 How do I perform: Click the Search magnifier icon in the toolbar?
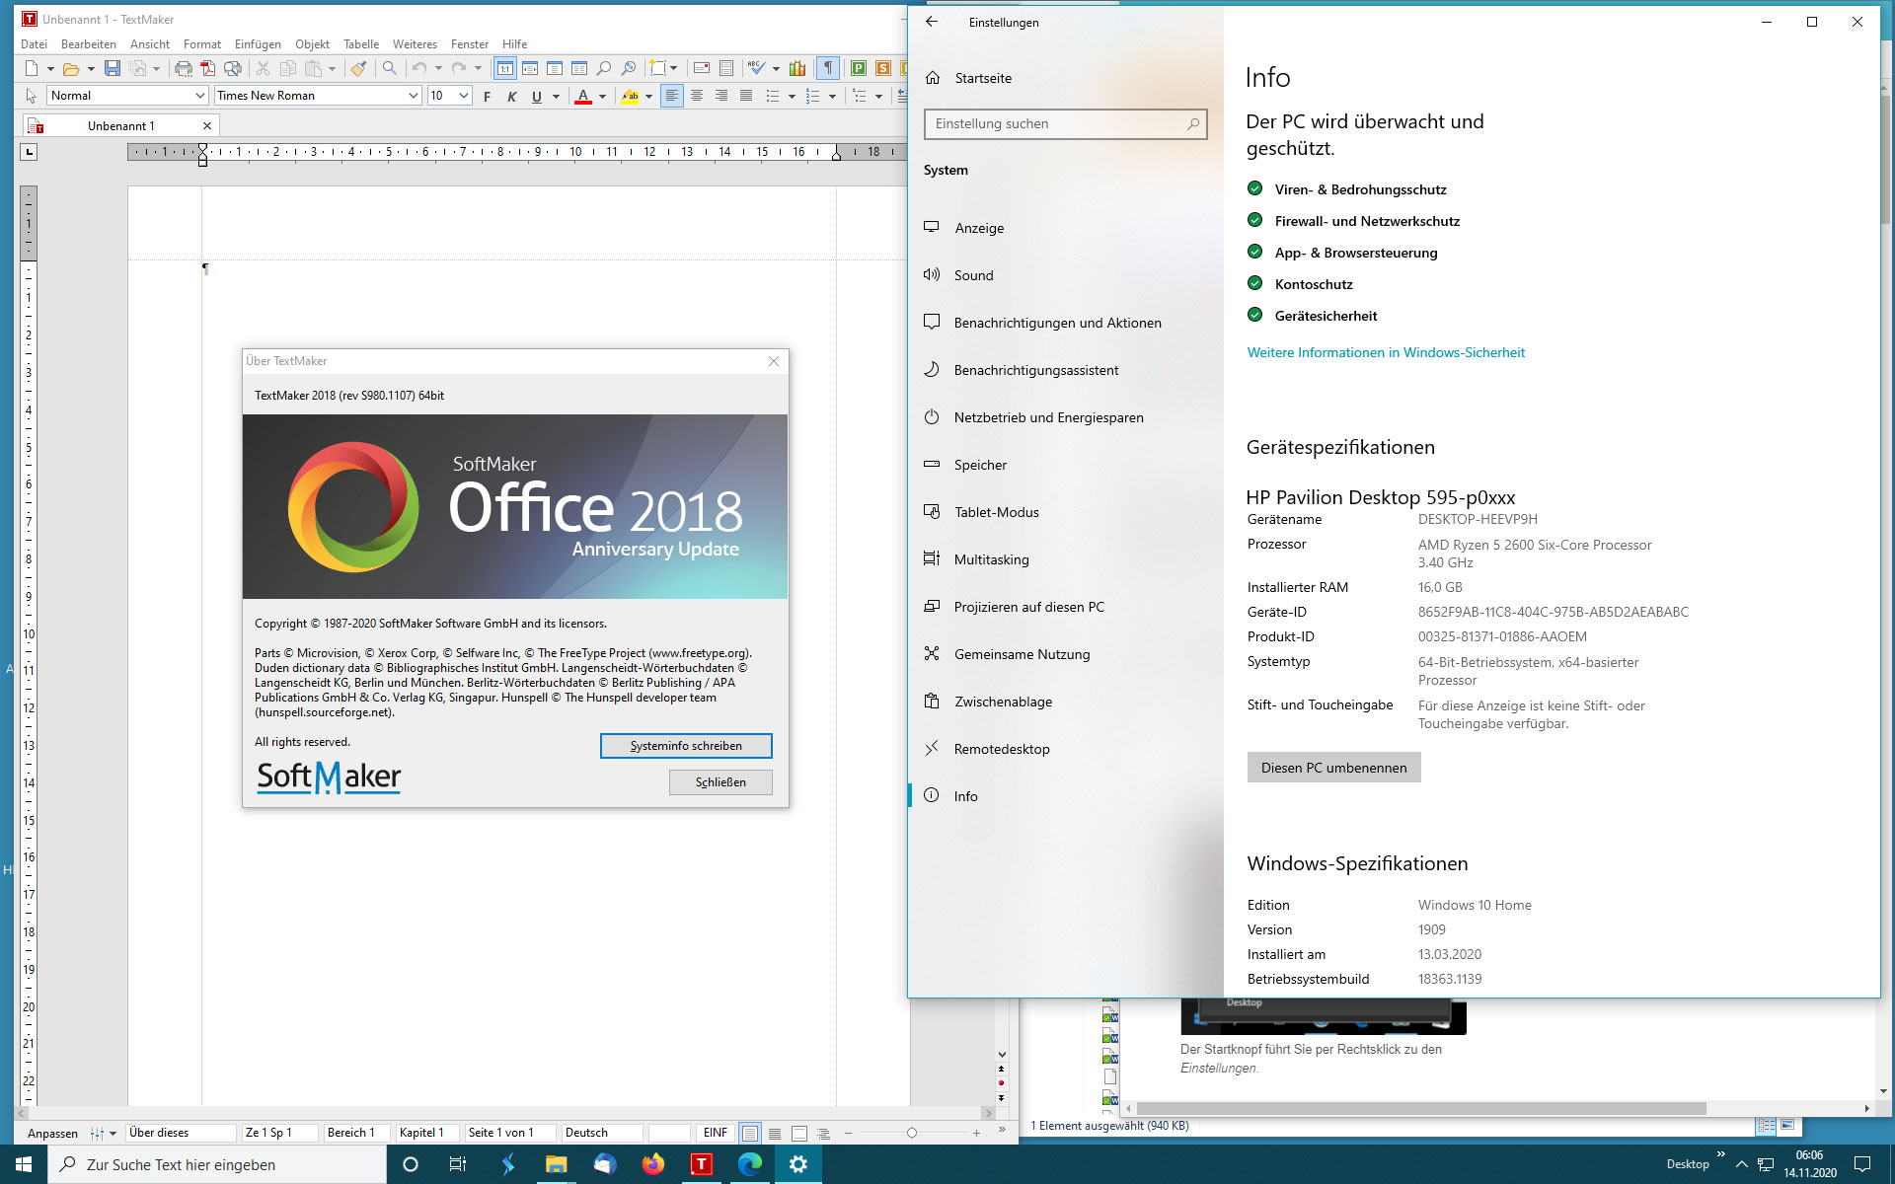click(389, 68)
